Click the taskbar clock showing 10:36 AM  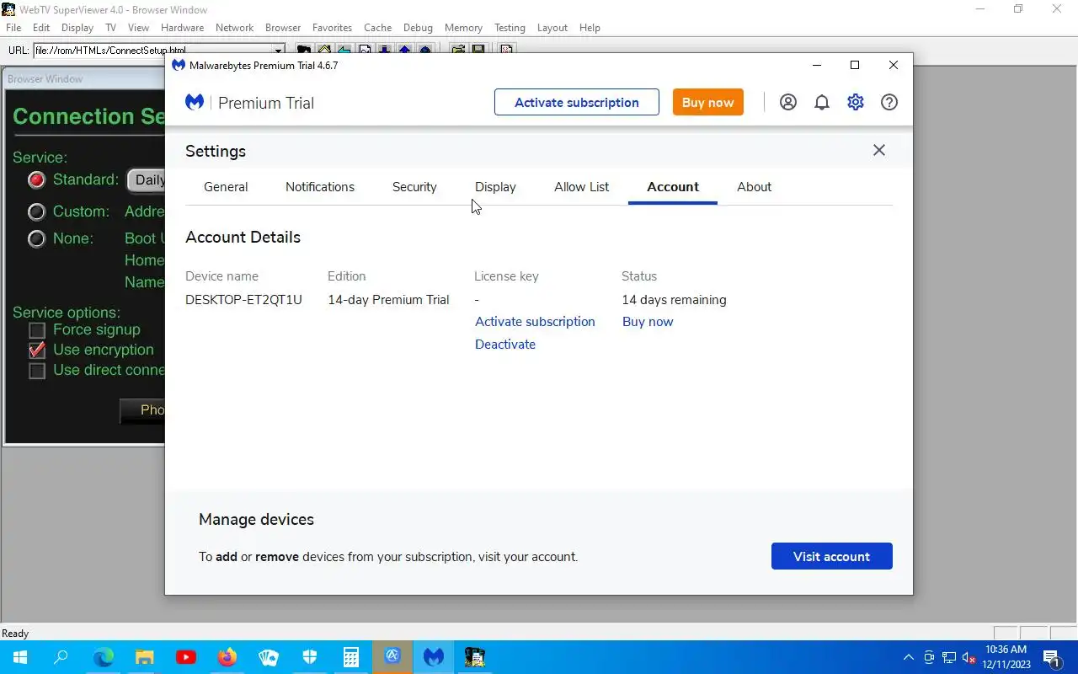point(1006,657)
